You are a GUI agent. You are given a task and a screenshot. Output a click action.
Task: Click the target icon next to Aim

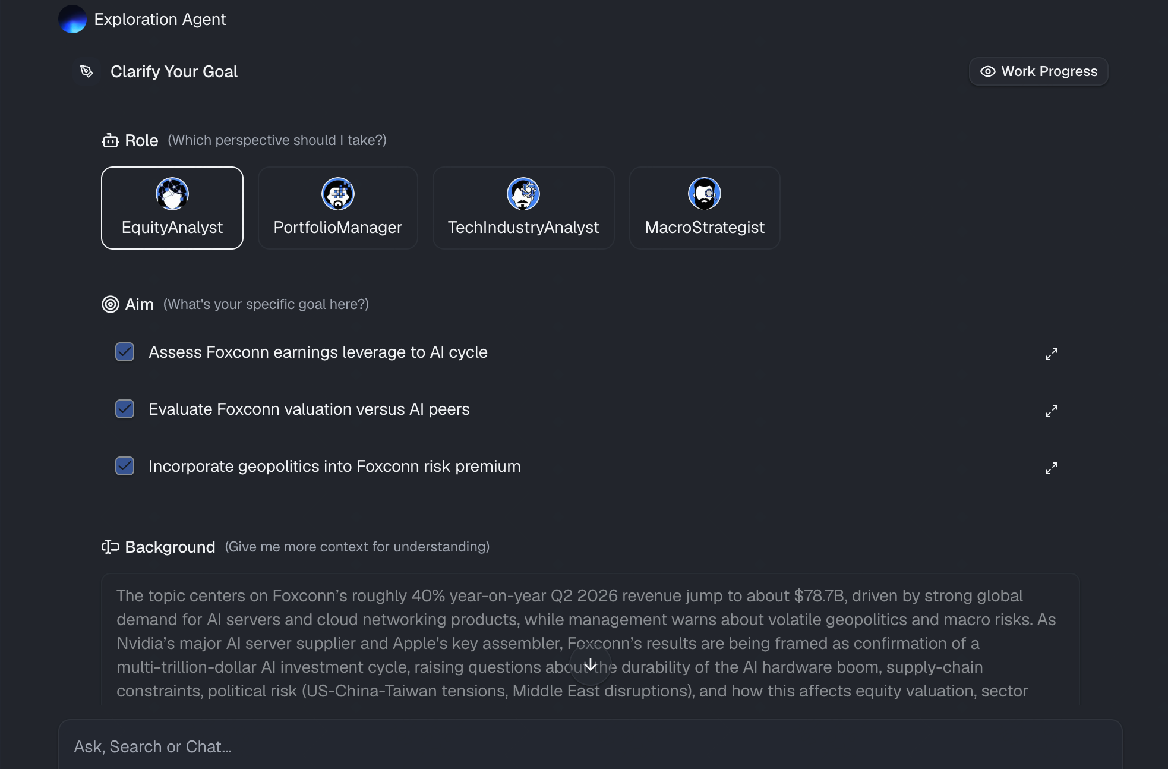tap(111, 304)
